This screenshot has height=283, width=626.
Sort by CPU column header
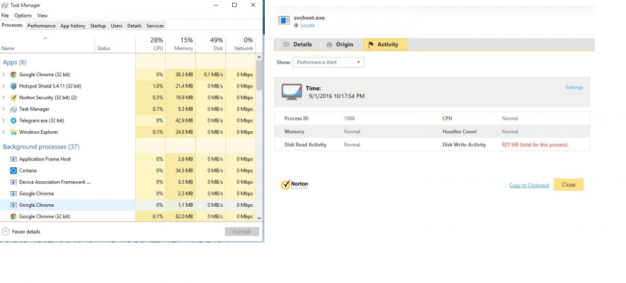point(150,44)
